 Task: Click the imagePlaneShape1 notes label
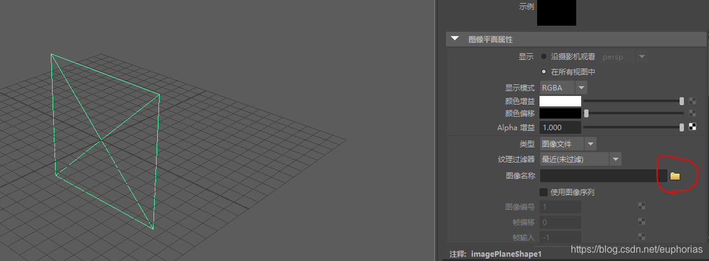(x=506, y=254)
